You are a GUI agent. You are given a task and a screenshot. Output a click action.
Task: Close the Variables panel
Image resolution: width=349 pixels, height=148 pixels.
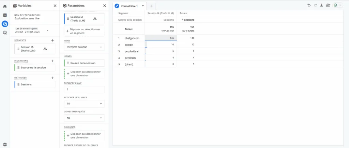[x=55, y=6]
